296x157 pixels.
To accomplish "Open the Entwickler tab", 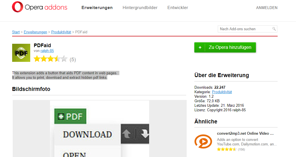I will click(x=178, y=8).
